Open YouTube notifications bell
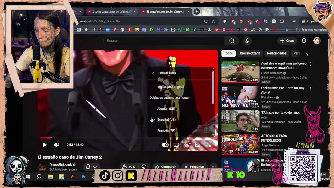The width and height of the screenshot is (334, 188). (304, 41)
